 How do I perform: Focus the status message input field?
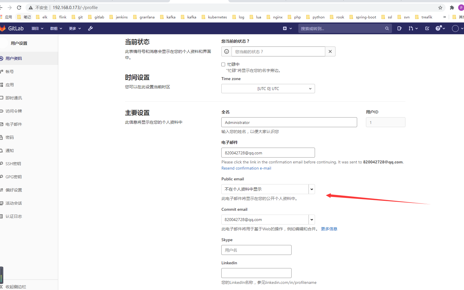pos(278,51)
